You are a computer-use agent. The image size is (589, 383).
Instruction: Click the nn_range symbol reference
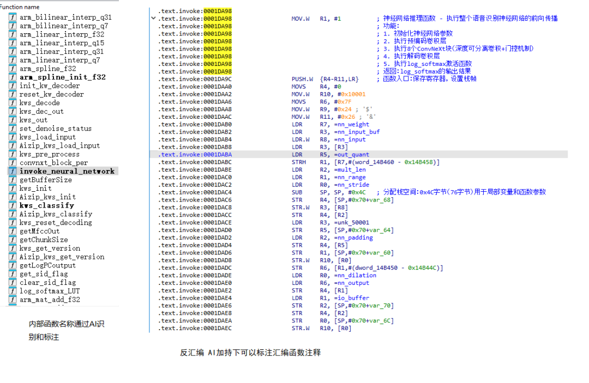352,177
